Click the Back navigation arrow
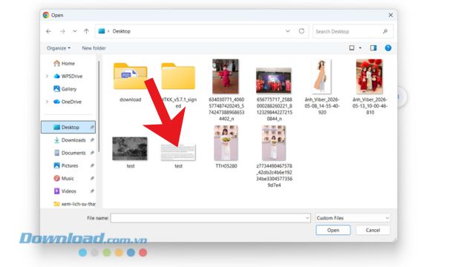This screenshot has height=267, width=475. click(x=48, y=31)
